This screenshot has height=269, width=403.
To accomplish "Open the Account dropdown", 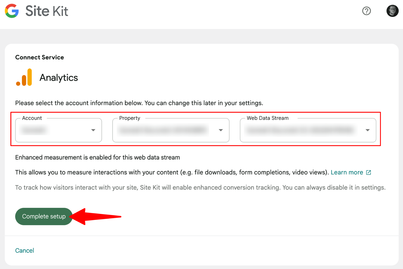I will click(x=58, y=130).
